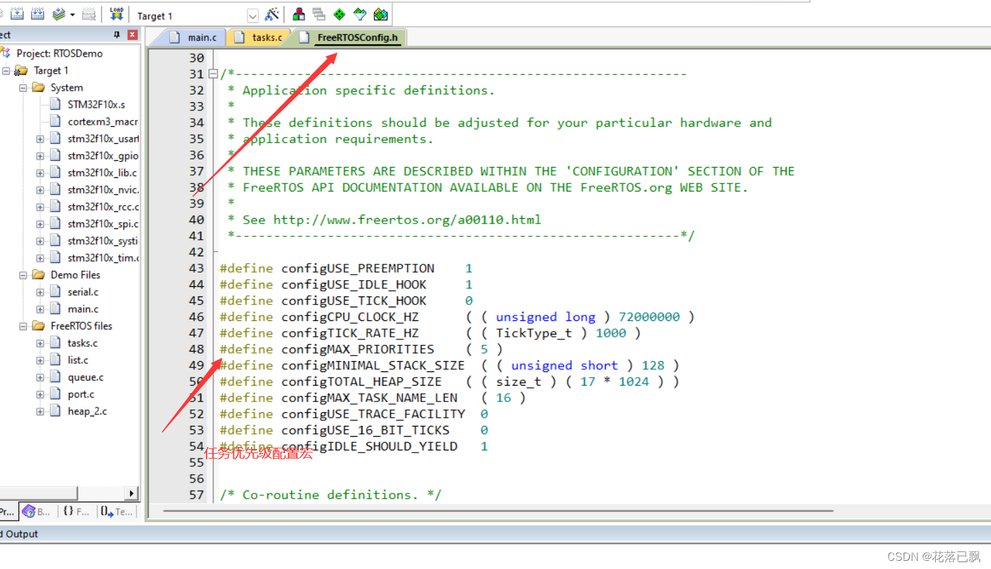Click project tree horizontal scrollbar right arrow
The height and width of the screenshot is (569, 991).
click(132, 493)
